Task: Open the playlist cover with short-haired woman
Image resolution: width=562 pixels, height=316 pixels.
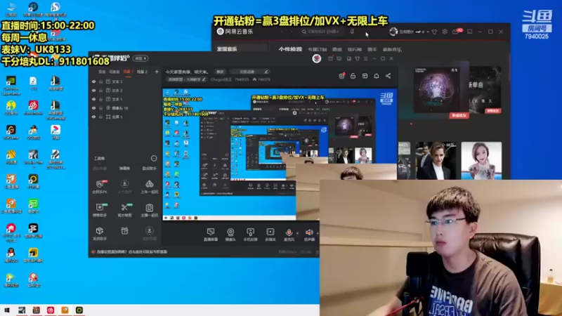Action: [x=481, y=161]
